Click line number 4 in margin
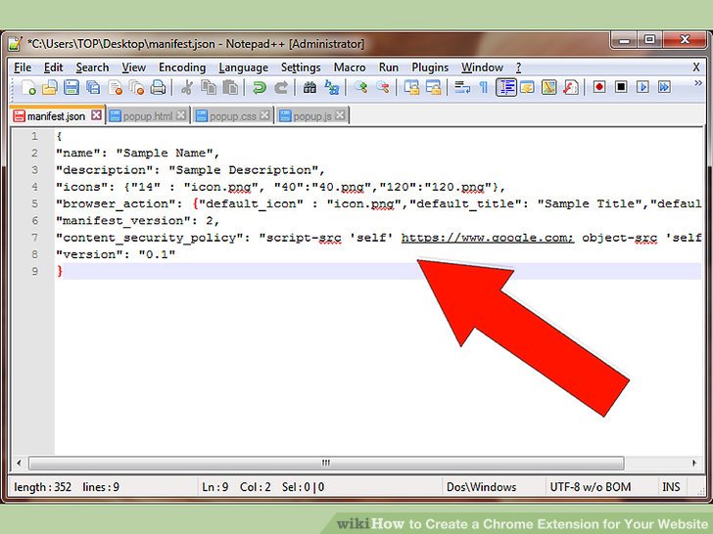Viewport: 713px width, 534px height. 34,187
